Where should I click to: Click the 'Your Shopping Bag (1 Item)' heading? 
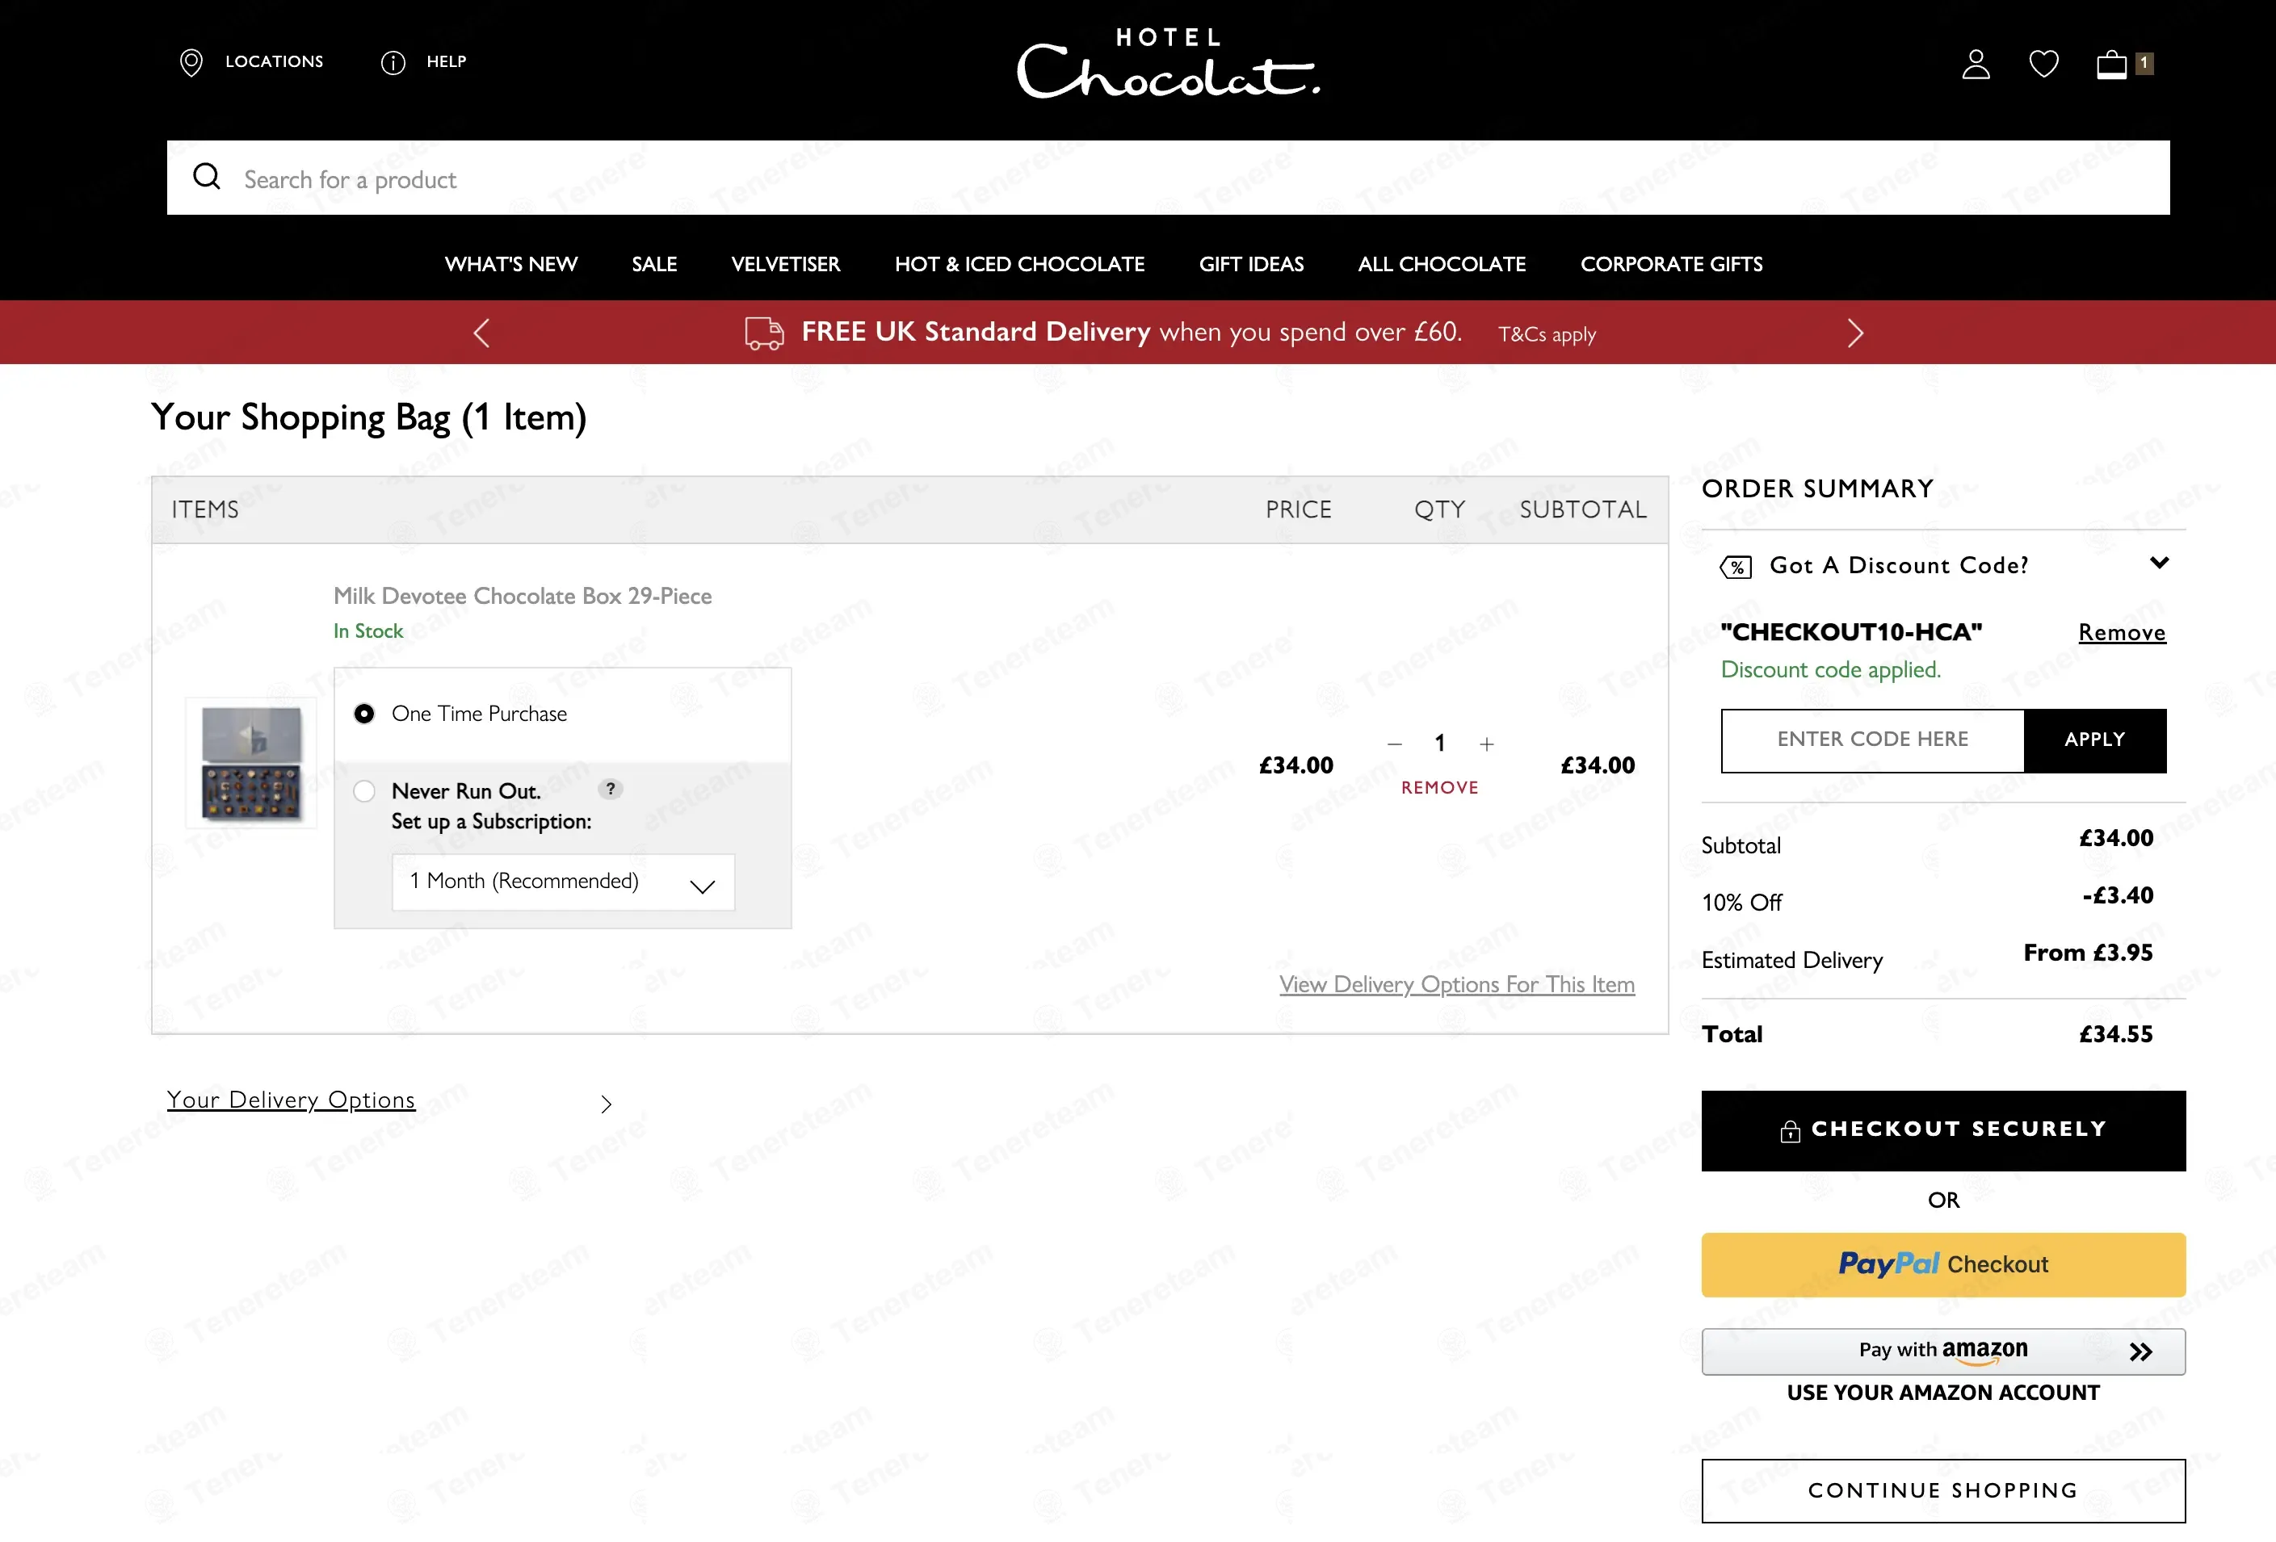[368, 418]
